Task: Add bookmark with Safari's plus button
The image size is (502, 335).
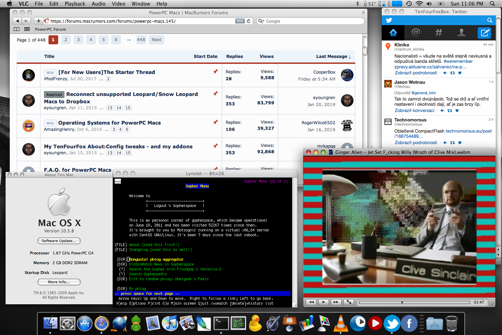Action: (39, 21)
